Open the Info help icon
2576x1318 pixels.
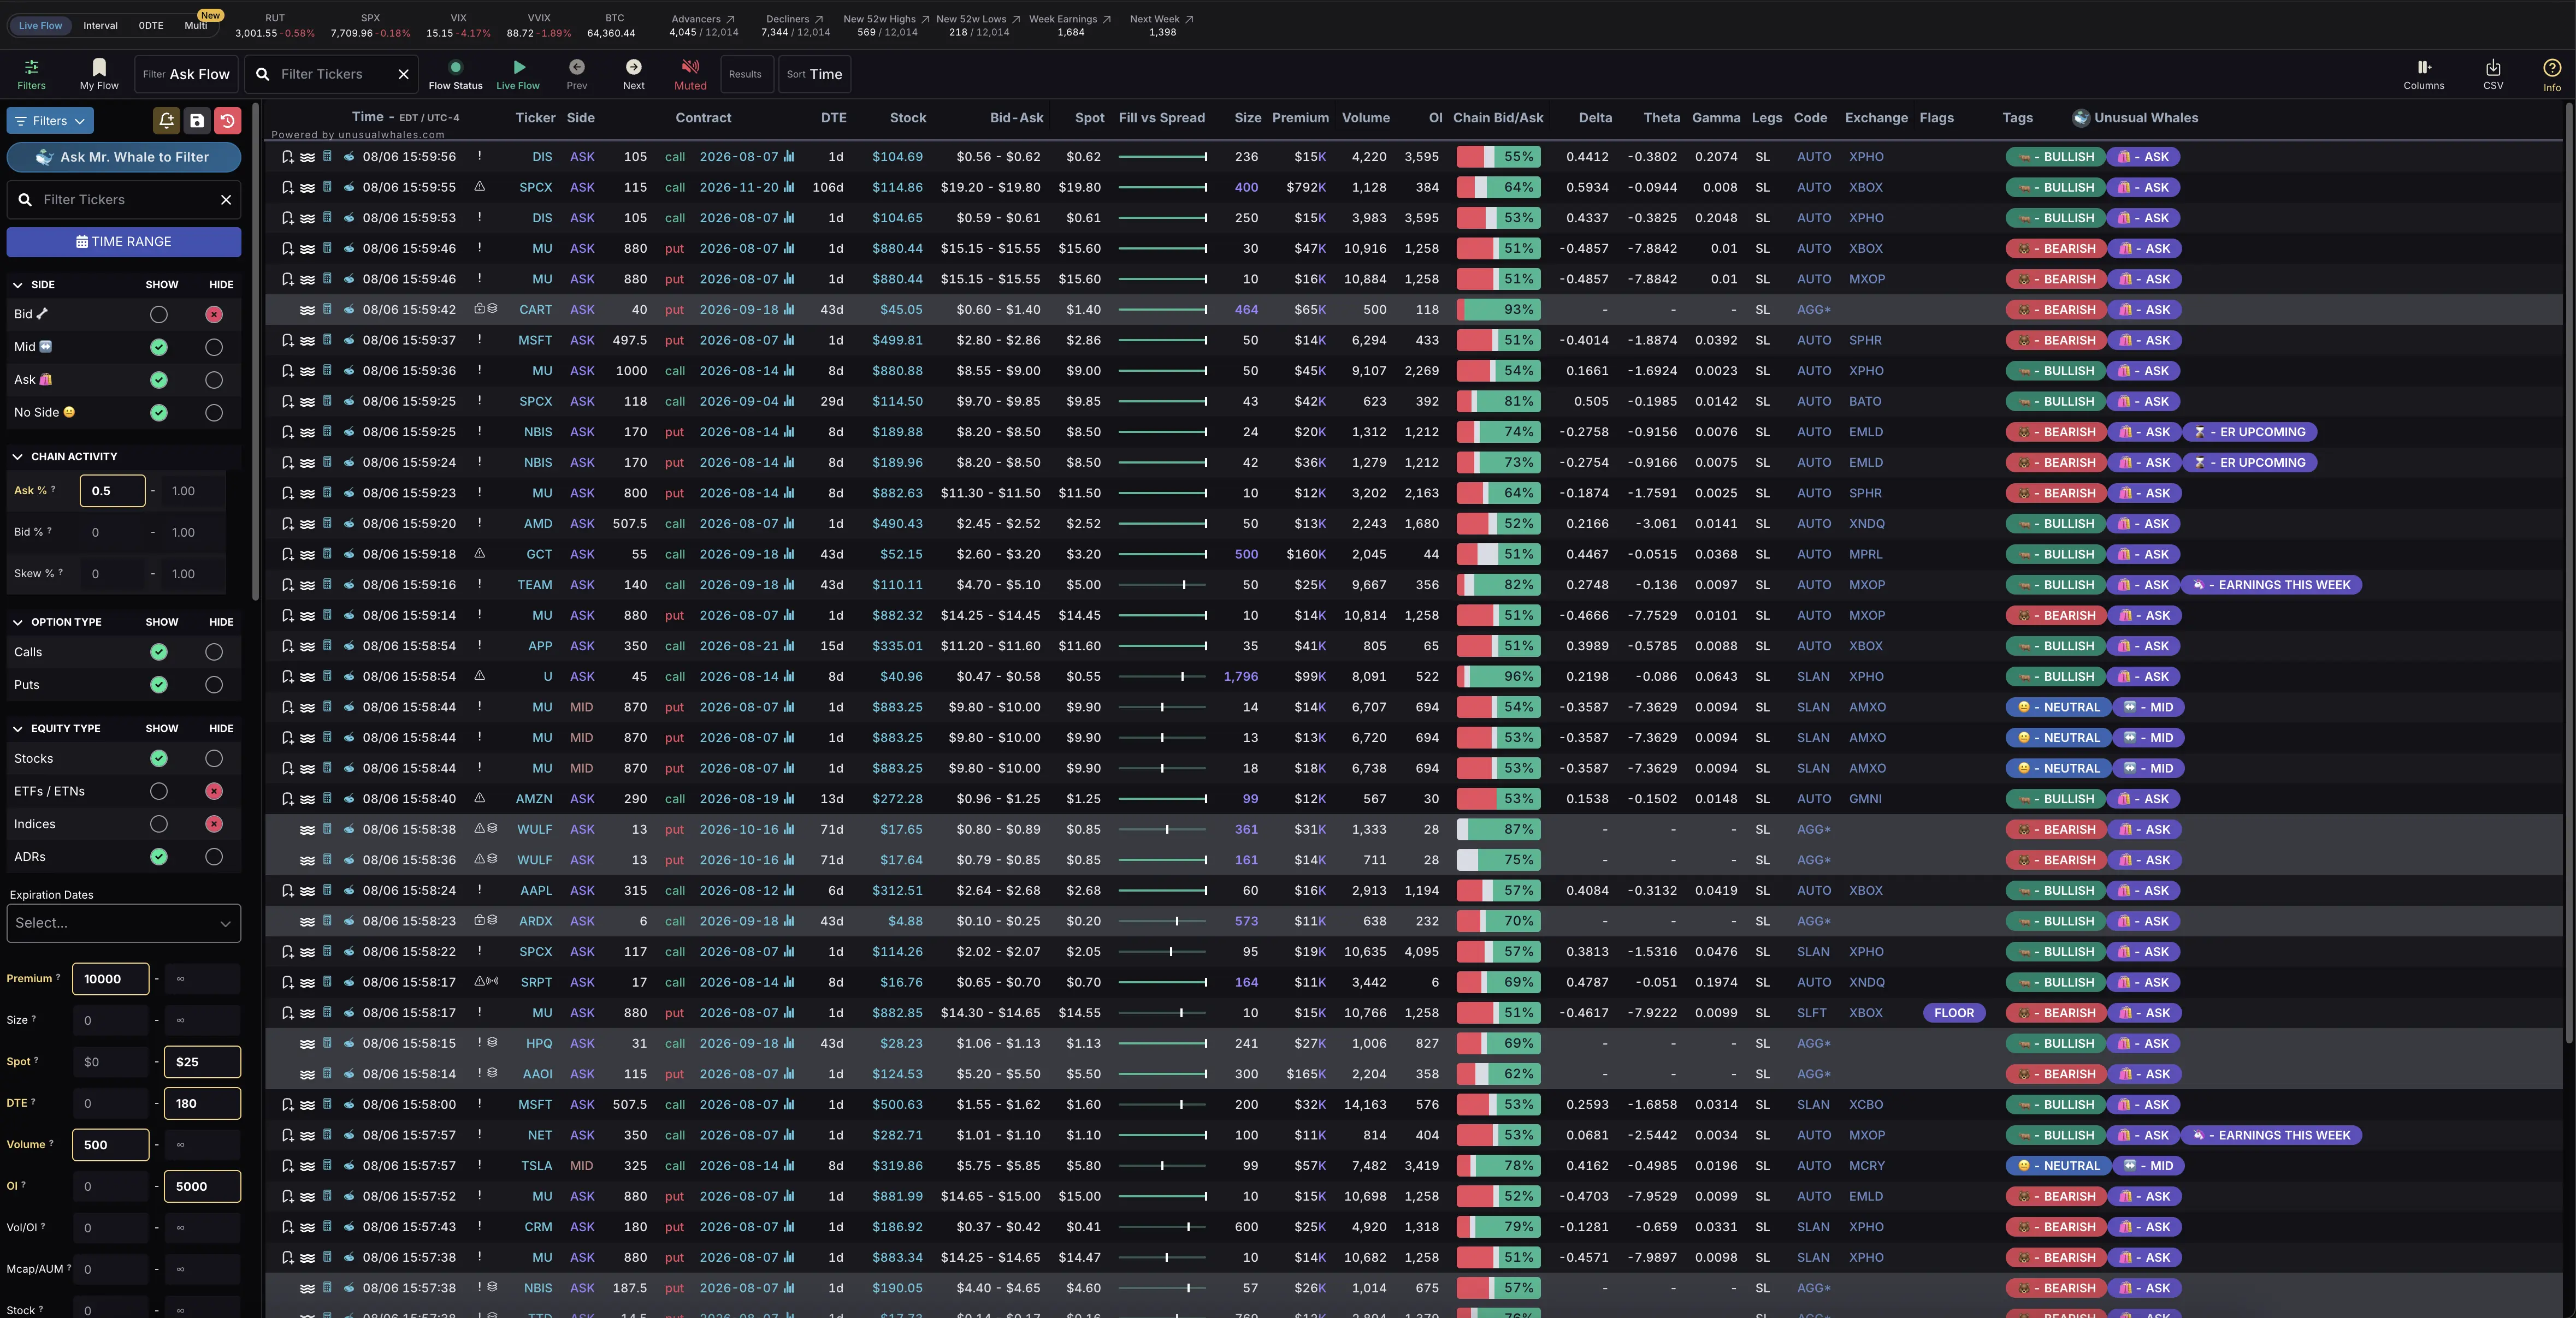(2552, 67)
